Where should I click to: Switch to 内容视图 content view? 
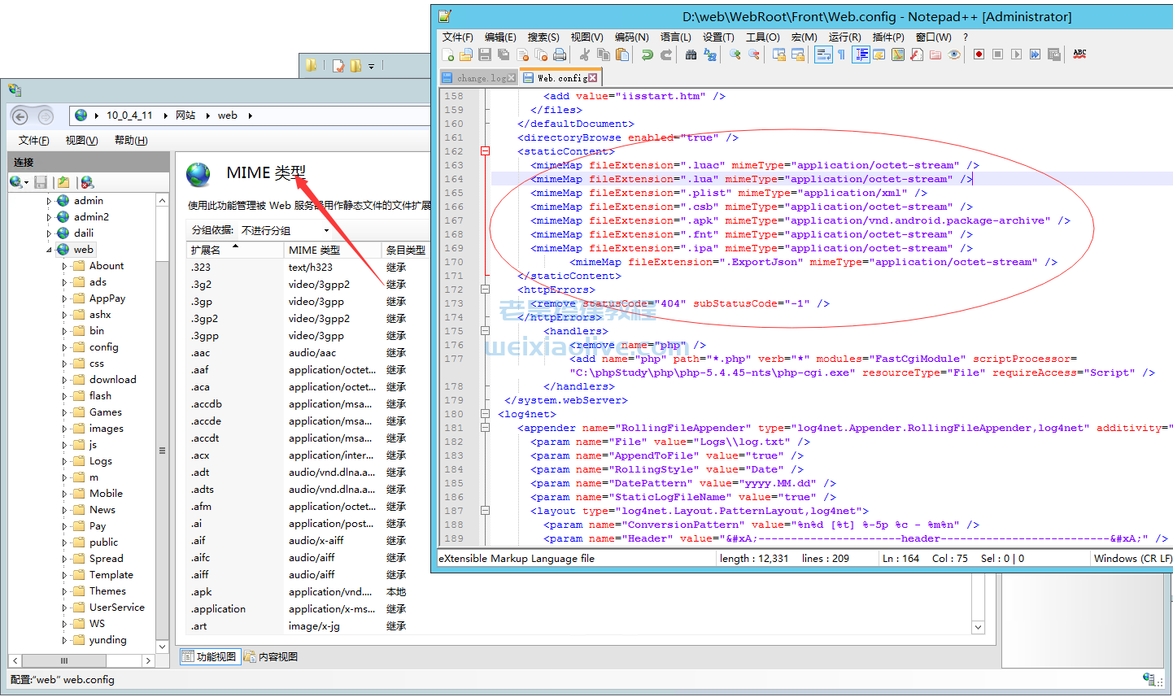pos(272,656)
